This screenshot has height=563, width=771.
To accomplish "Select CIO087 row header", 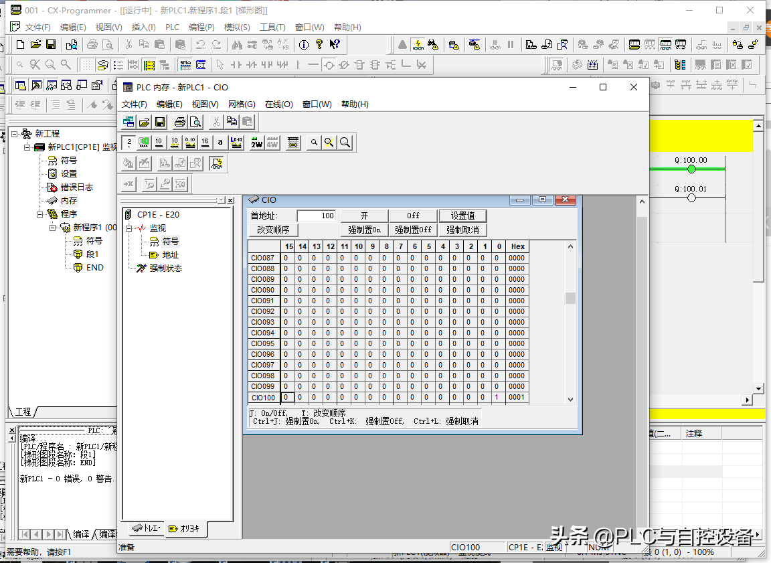I will pos(264,258).
